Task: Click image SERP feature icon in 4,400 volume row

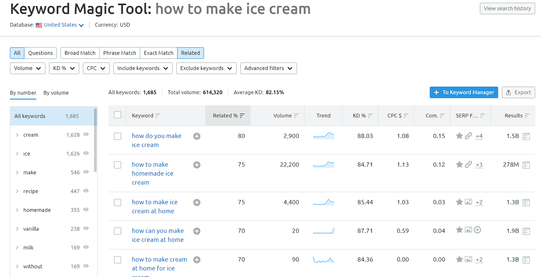Action: click(468, 202)
